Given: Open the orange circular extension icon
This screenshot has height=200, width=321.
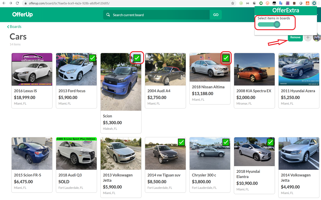Looking at the screenshot, I should [x=268, y=3].
